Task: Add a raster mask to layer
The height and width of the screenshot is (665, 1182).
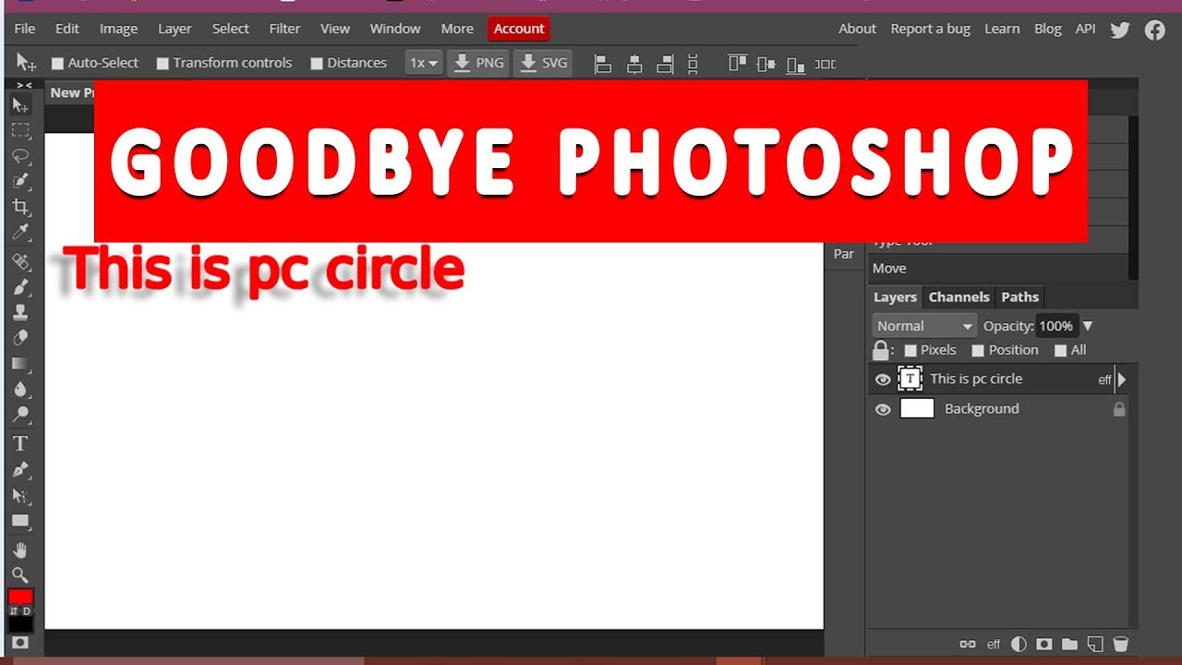Action: coord(1044,644)
